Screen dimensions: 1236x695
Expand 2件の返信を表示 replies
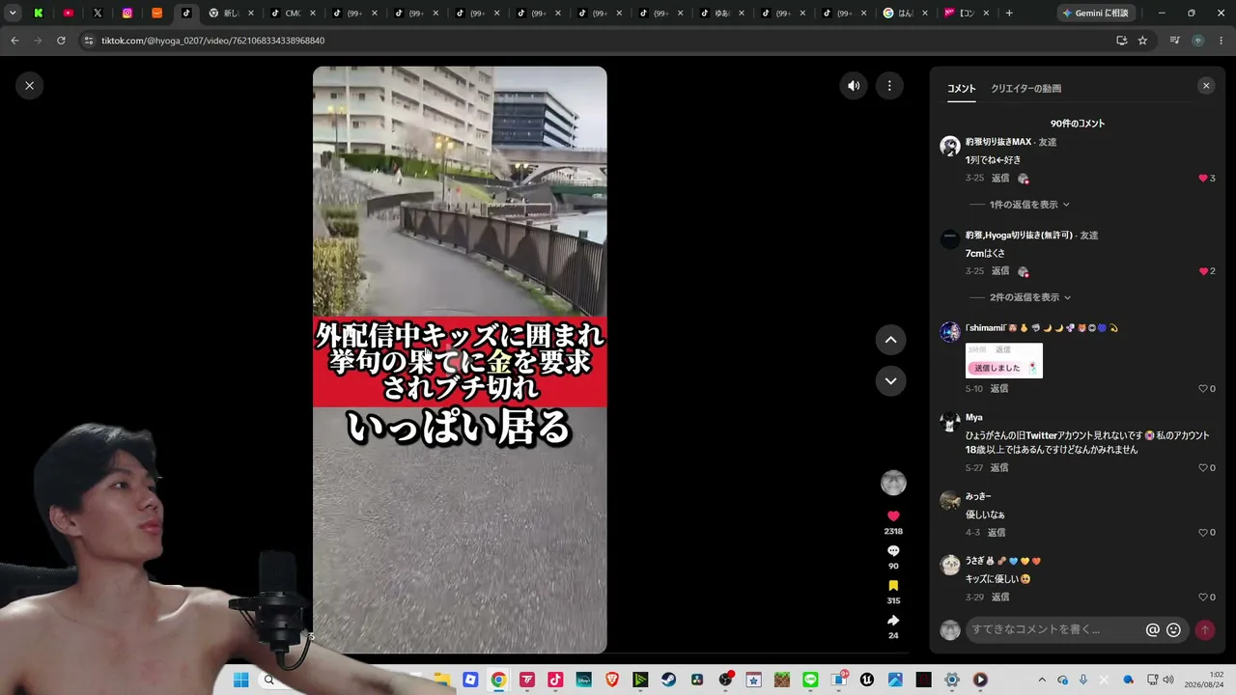point(1029,297)
